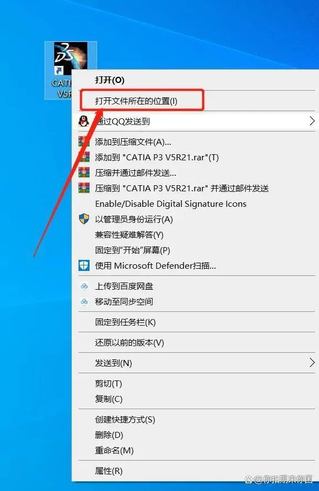Select 复制(C) from the context menu
Viewport: 319px width, 491px height.
(108, 399)
